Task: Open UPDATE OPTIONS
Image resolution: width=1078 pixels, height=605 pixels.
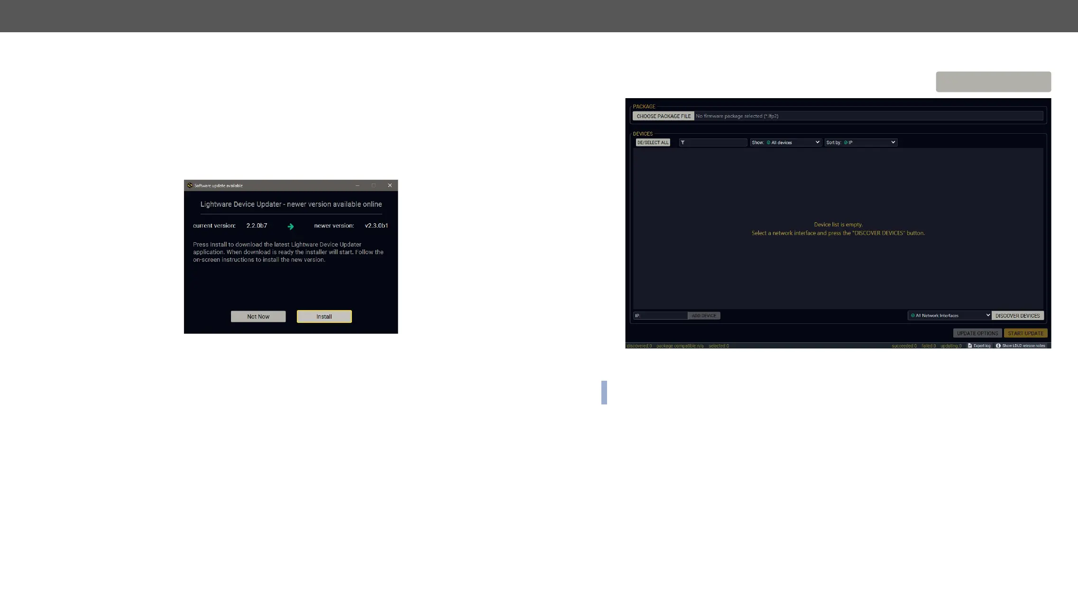Action: pos(977,333)
